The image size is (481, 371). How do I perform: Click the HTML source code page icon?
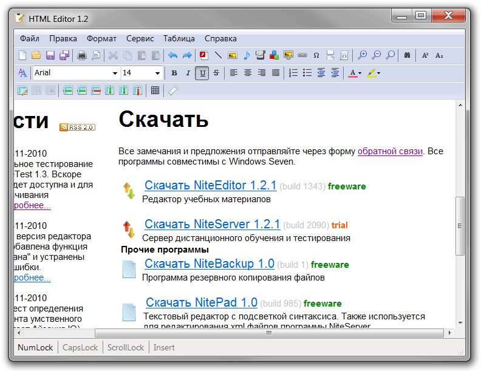344,55
